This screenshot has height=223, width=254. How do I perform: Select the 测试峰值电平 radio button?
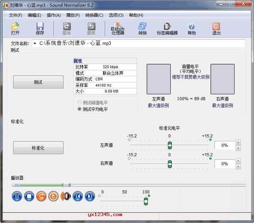tap(79, 103)
